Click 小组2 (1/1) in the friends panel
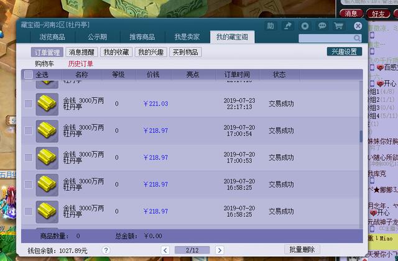The image size is (398, 261). [381, 99]
